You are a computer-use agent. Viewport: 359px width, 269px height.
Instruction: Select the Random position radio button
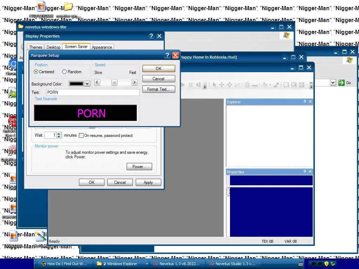(x=65, y=71)
